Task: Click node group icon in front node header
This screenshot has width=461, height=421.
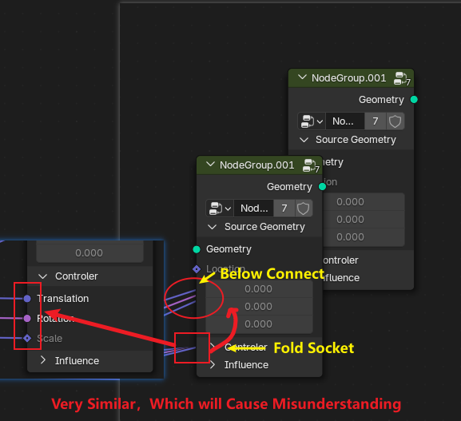Action: click(311, 165)
